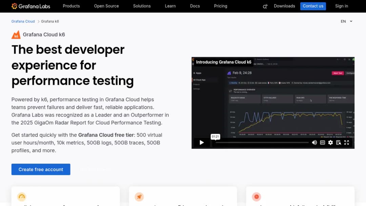Go to Docs in the navigation
The image size is (366, 206).
(195, 6)
